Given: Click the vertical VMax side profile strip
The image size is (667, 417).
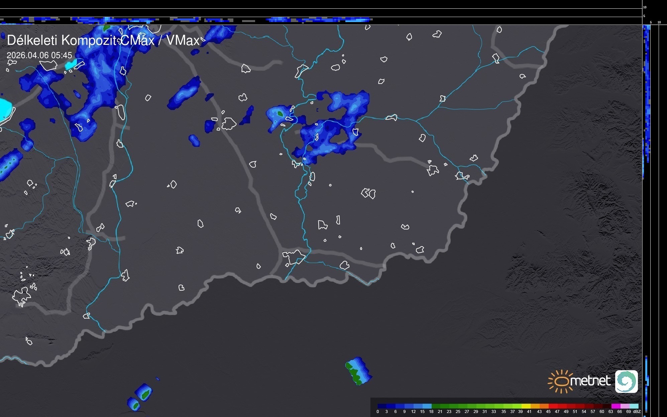Looking at the screenshot, I should tap(647, 100).
